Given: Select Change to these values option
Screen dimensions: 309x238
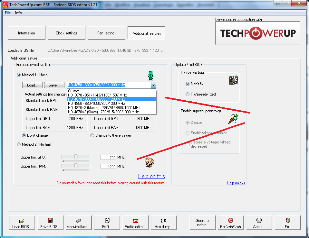Looking at the screenshot, I should [92, 135].
